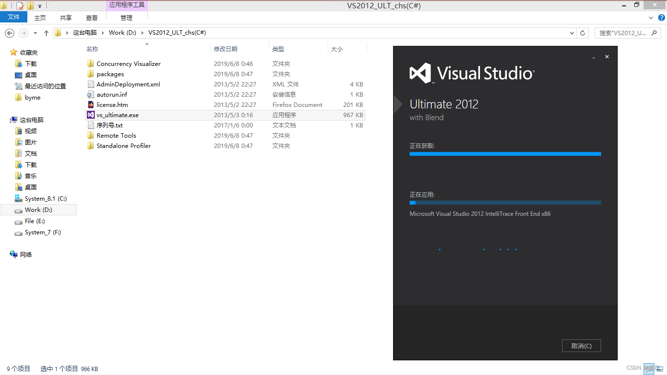
Task: Click the 收藏夹 star icon
Action: tap(14, 52)
